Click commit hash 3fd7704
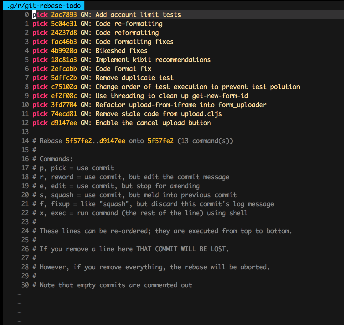Screen dimensions: 344x325 pos(64,105)
